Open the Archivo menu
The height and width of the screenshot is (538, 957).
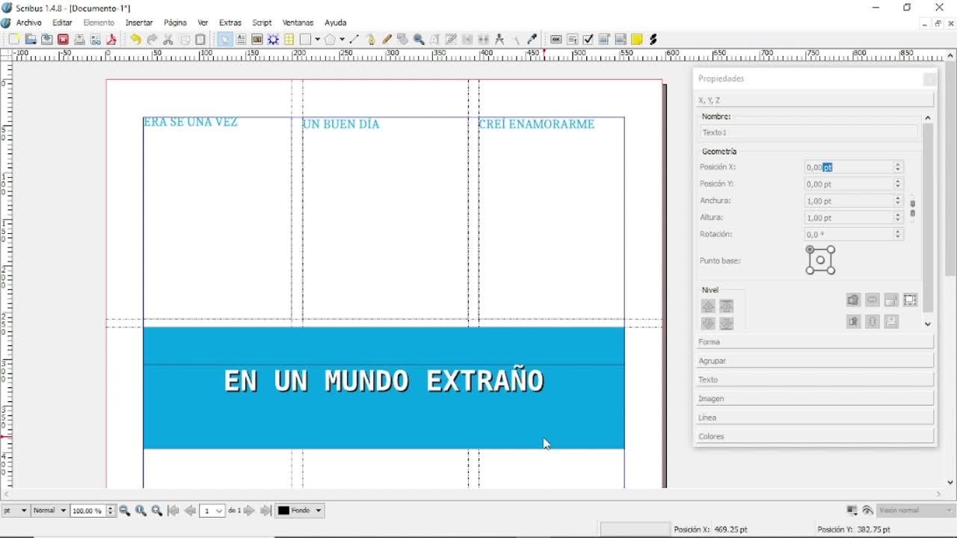(29, 23)
